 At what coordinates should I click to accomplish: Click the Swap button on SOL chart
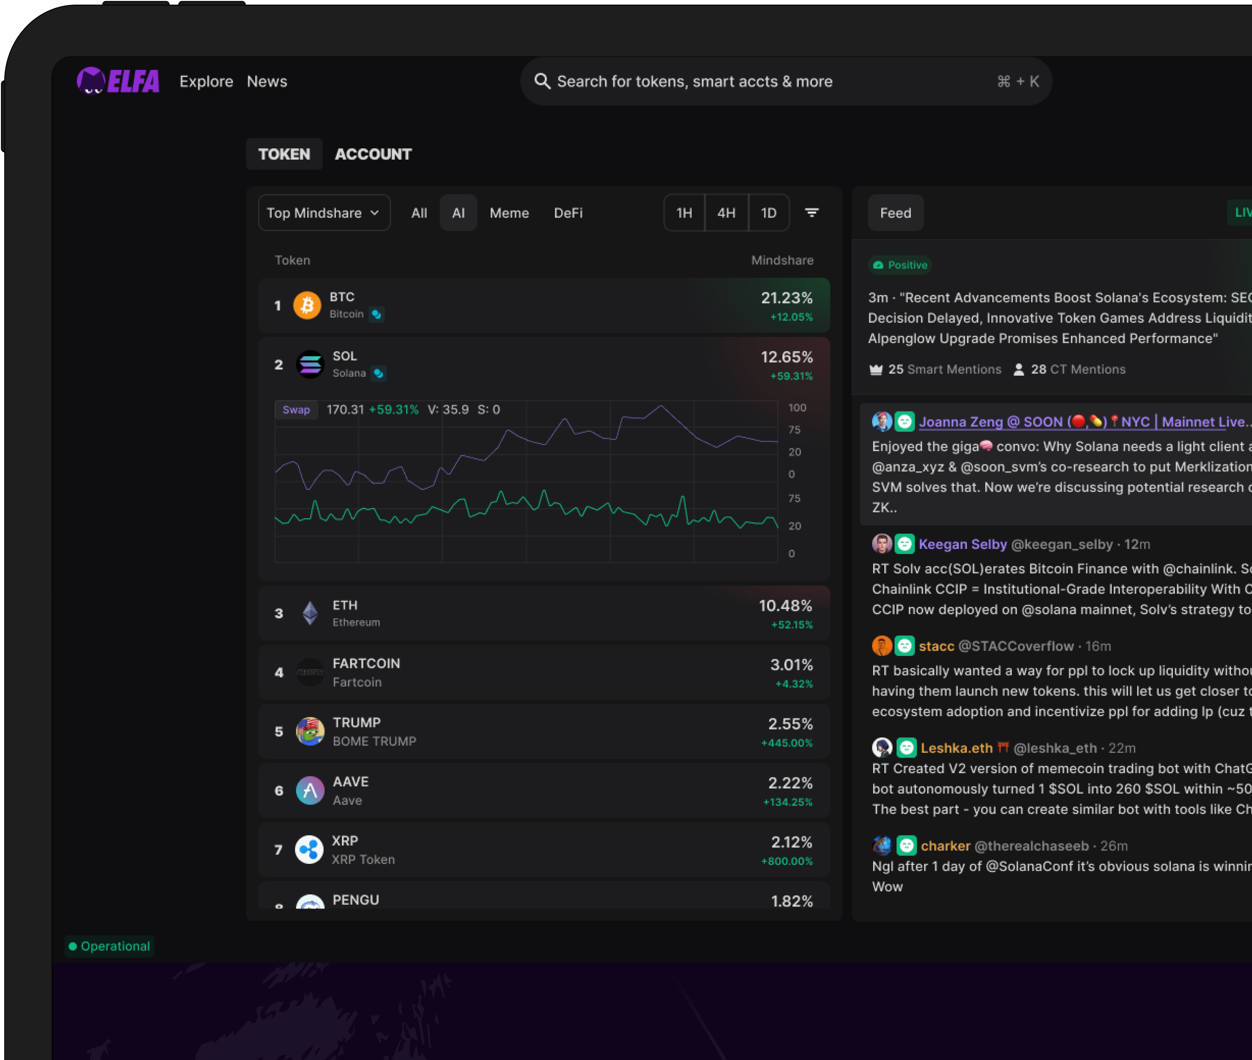[x=296, y=410]
